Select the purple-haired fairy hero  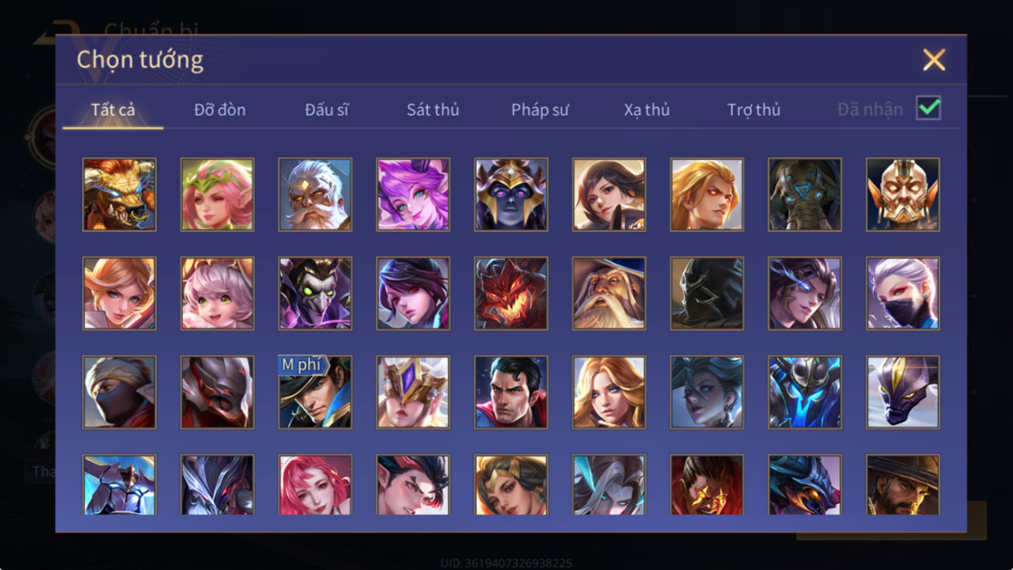[x=413, y=195]
